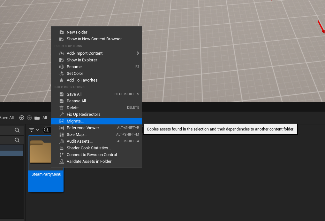The width and height of the screenshot is (325, 221).
Task: Click the Validate Assets flask icon
Action: click(x=62, y=162)
